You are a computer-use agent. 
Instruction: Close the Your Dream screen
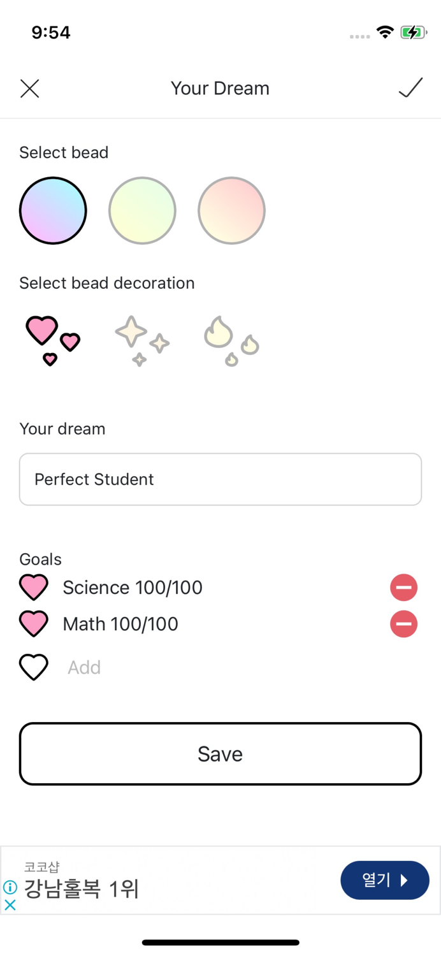point(29,88)
